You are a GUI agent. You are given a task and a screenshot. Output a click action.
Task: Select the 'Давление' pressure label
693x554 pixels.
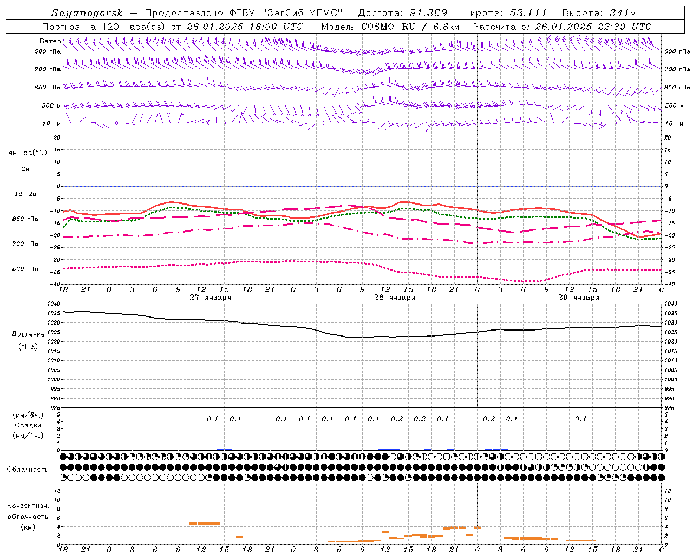point(28,334)
